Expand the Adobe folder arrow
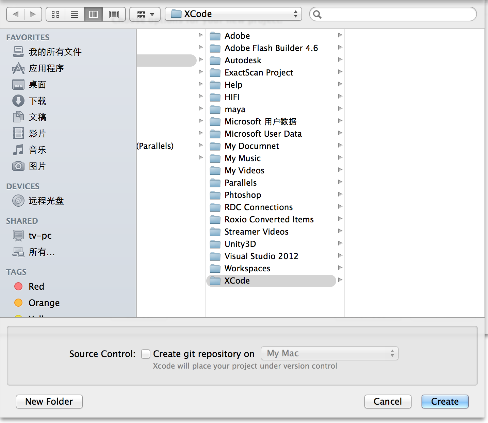 [340, 35]
